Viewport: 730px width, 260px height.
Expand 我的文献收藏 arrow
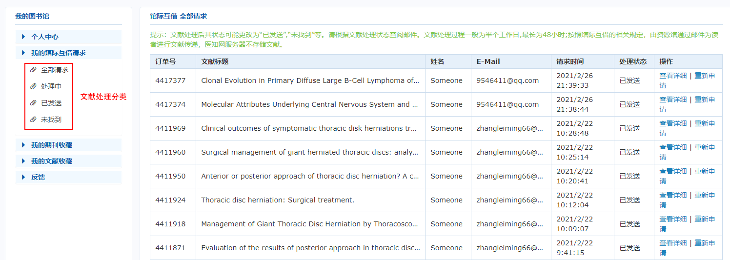point(23,161)
